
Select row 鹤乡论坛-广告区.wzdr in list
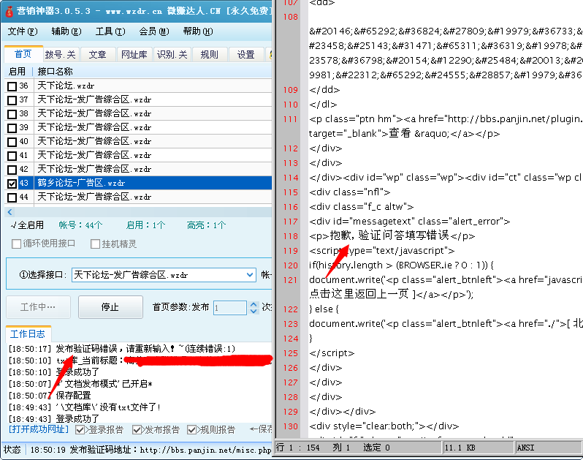(x=138, y=183)
